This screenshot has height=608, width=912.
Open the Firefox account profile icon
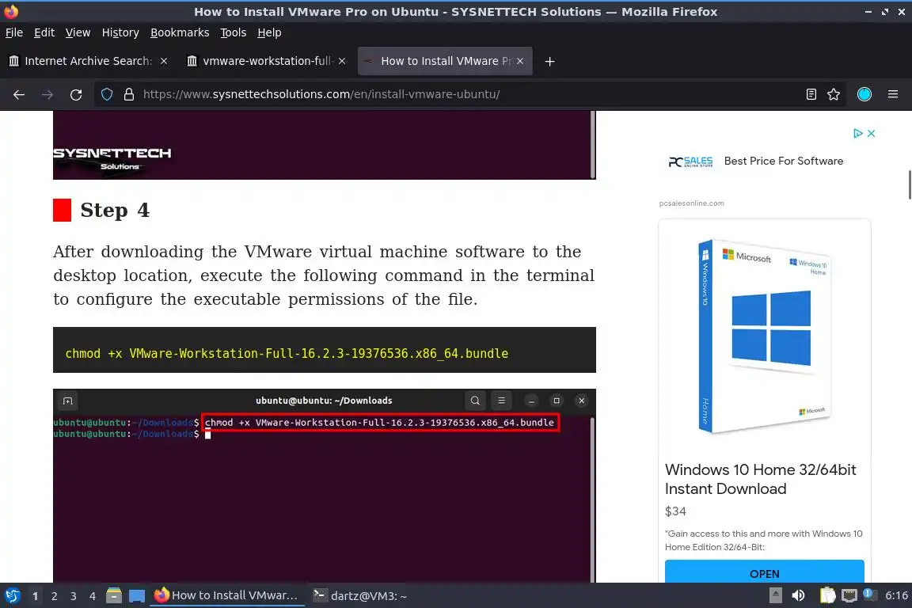[864, 94]
